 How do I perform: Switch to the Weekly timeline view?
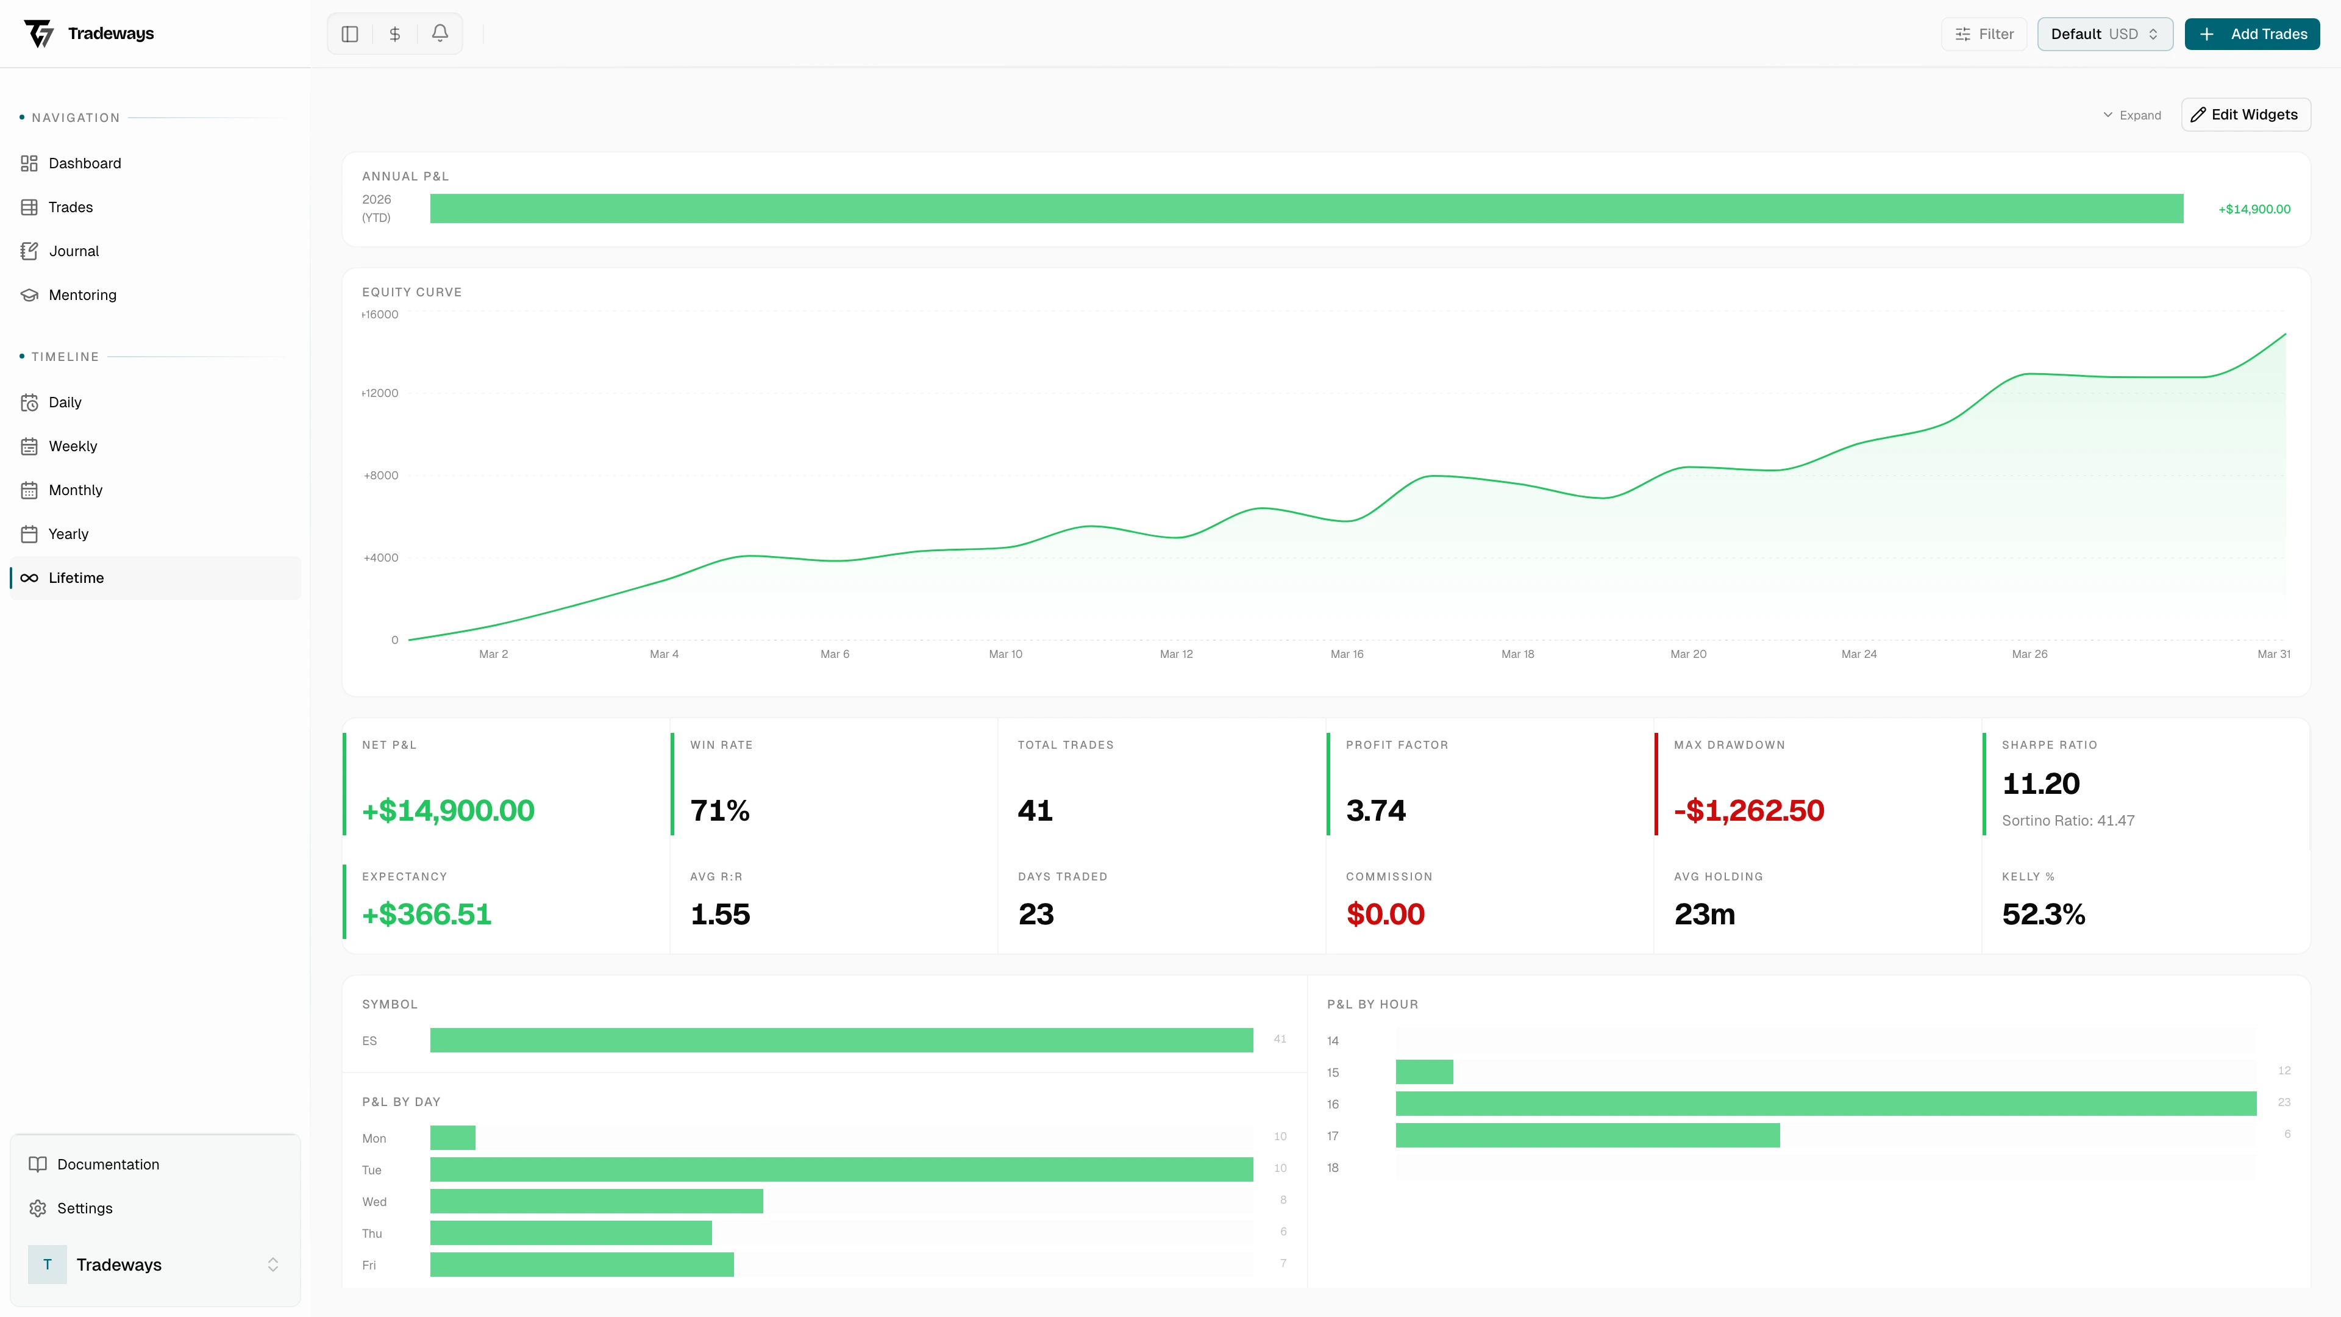click(x=73, y=446)
